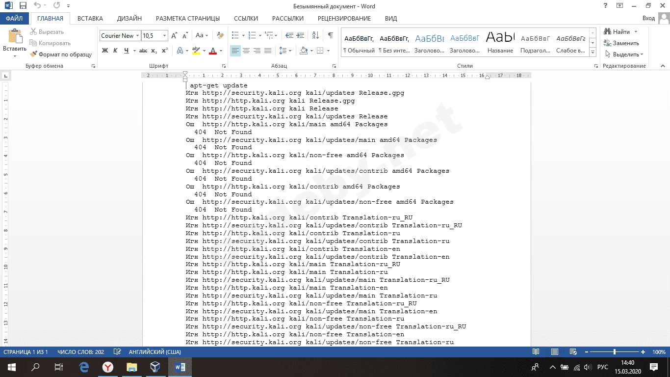This screenshot has height=377, width=670.
Task: Click the Заменить (Replace) button
Action: pos(621,43)
